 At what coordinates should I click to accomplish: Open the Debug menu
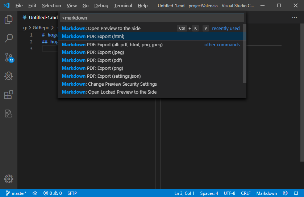click(101, 6)
